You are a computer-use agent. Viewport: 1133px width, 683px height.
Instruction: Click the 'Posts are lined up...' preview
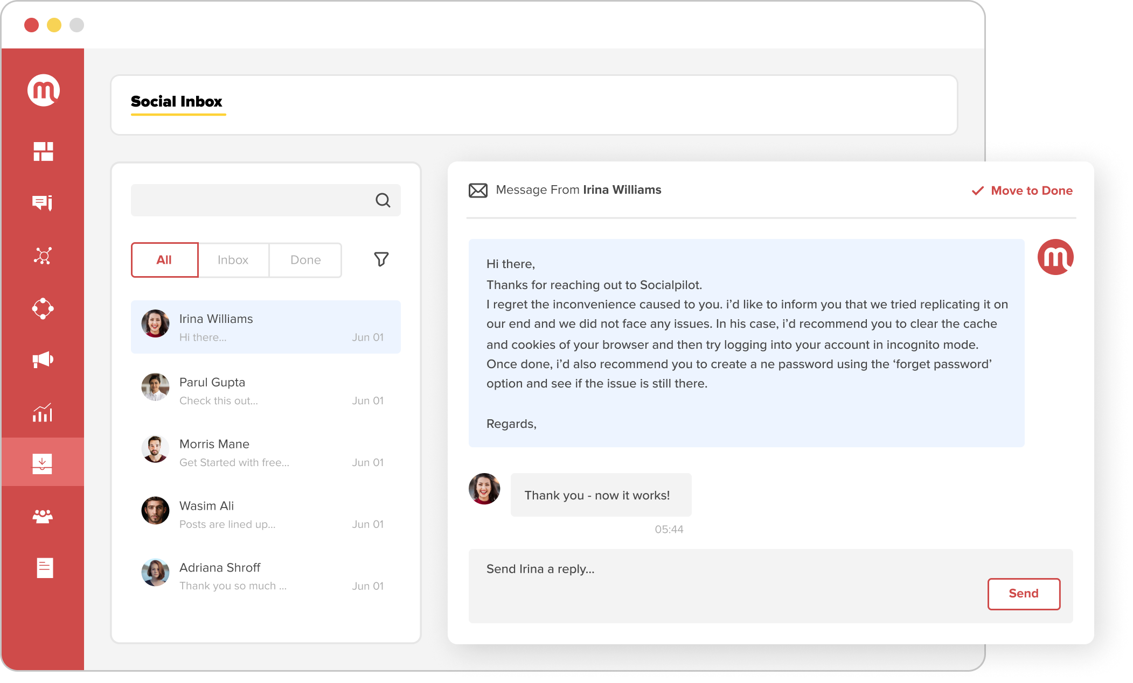tap(227, 525)
